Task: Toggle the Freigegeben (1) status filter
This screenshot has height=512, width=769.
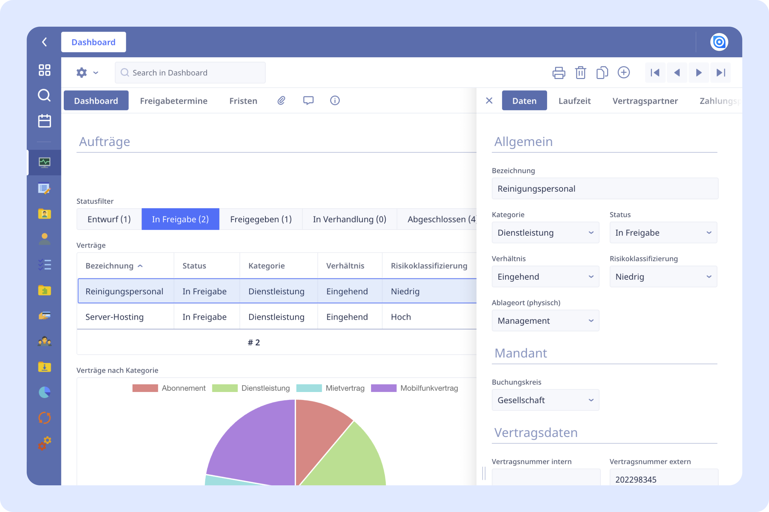Action: [x=261, y=219]
